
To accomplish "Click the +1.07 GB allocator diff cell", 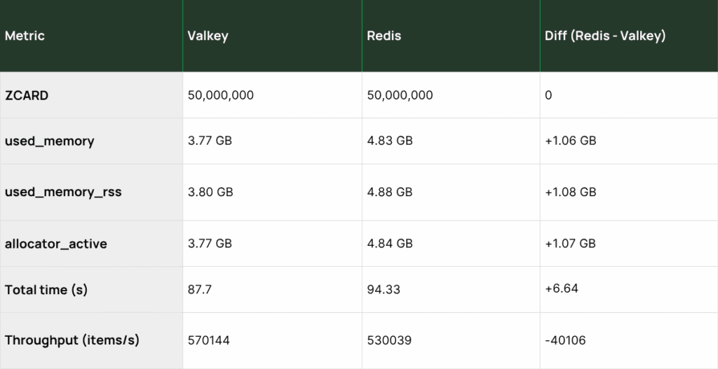I will [x=570, y=244].
